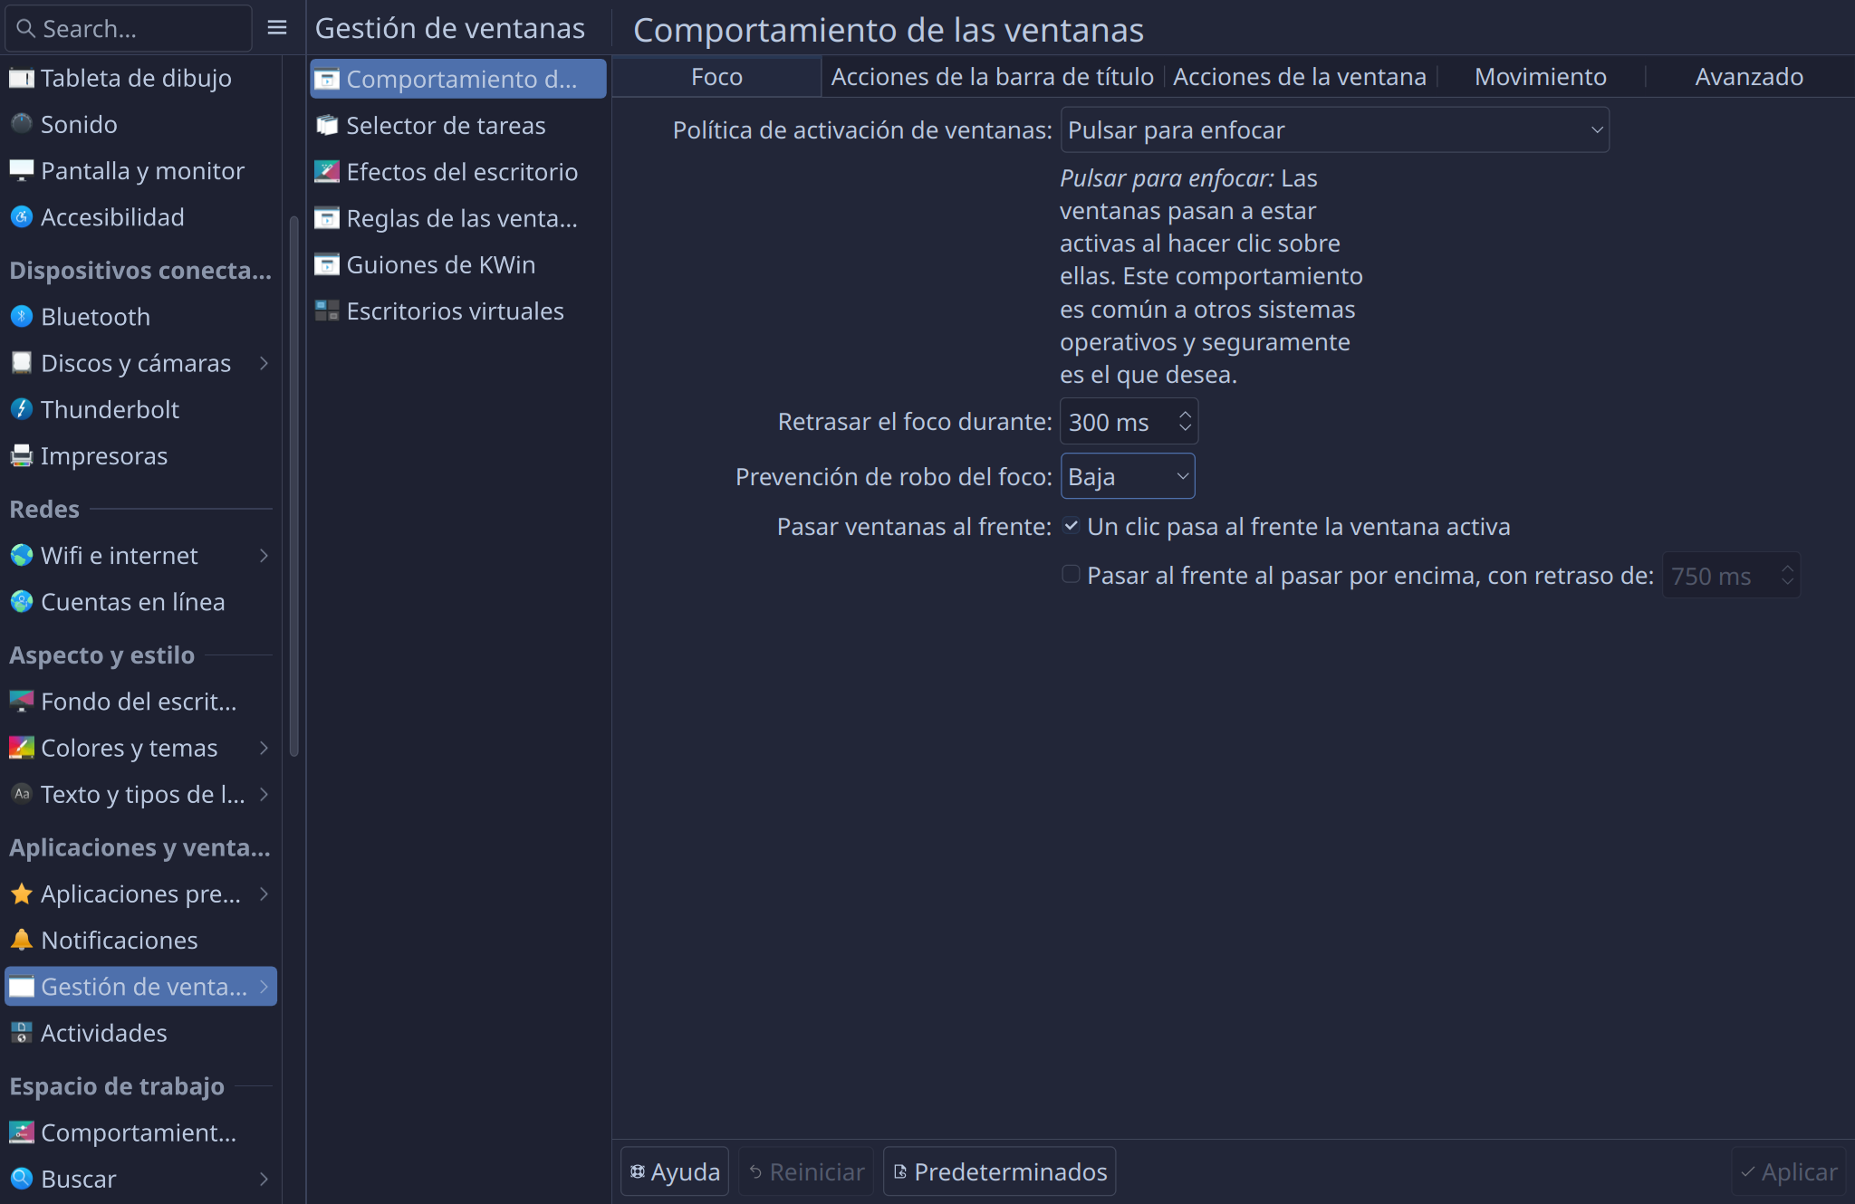The width and height of the screenshot is (1855, 1204).
Task: Open Política de activación de ventanas dropdown
Action: click(1334, 130)
